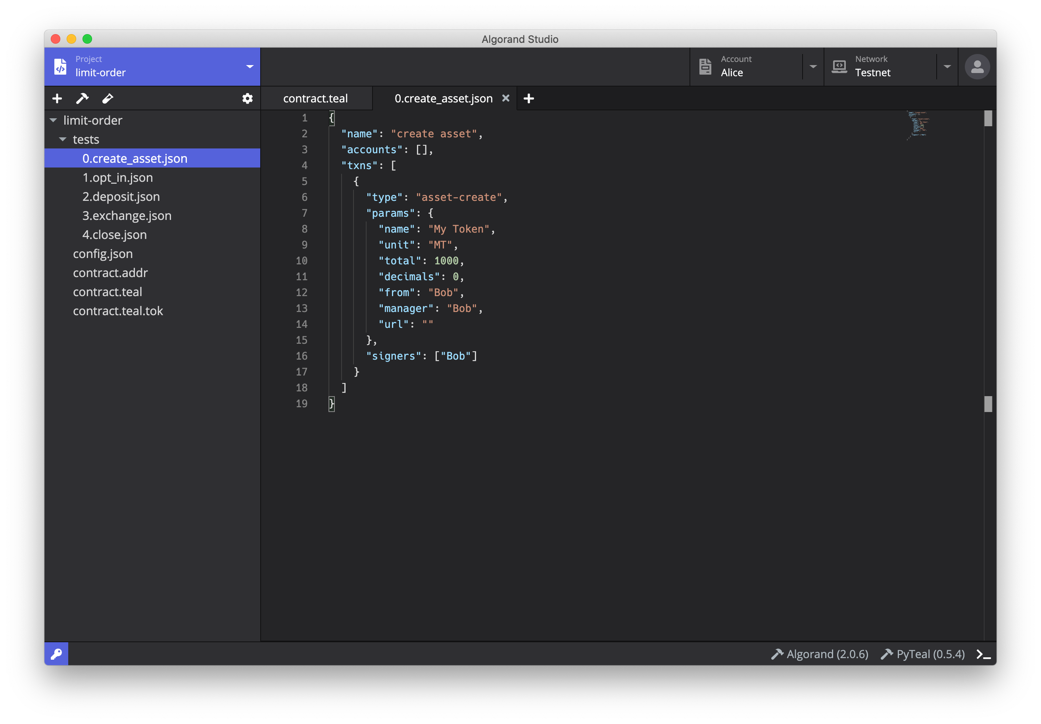Open 2.deposit.json in file tree
Viewport: 1041px width, 724px height.
click(x=121, y=196)
